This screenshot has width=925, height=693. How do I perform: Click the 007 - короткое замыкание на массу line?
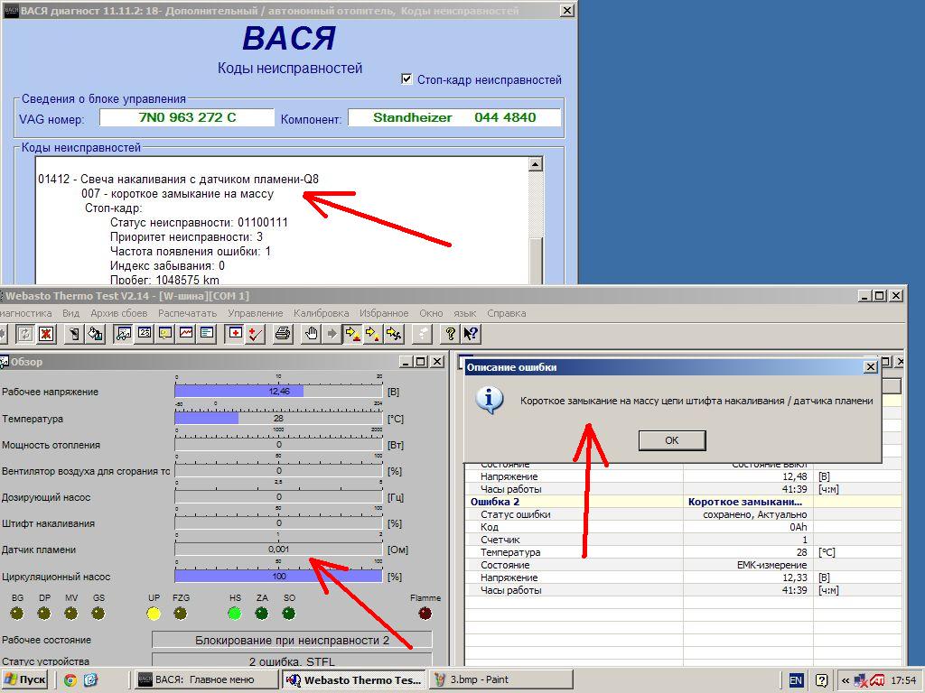click(x=178, y=194)
